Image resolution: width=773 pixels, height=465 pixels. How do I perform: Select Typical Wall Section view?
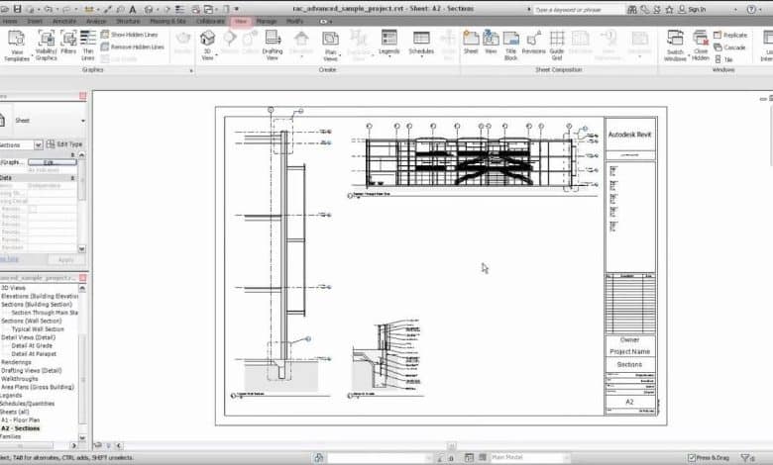point(38,329)
